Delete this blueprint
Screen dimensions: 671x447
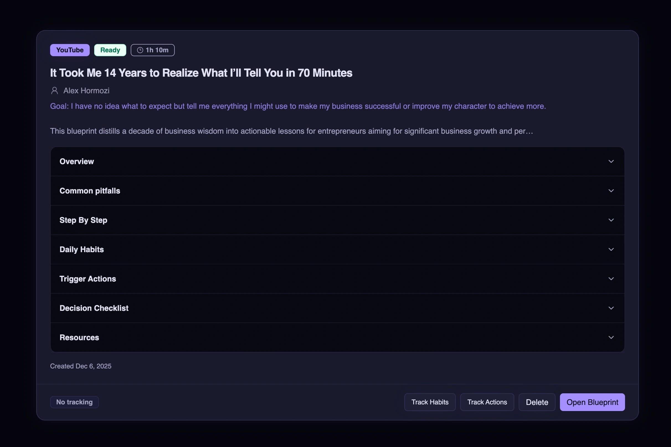pos(537,402)
